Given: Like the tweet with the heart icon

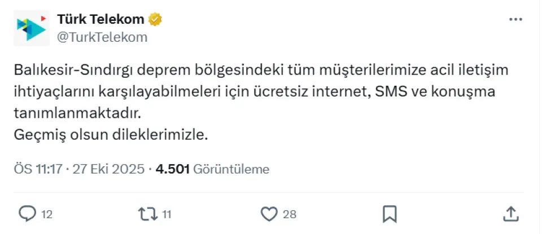Looking at the screenshot, I should tap(269, 214).
